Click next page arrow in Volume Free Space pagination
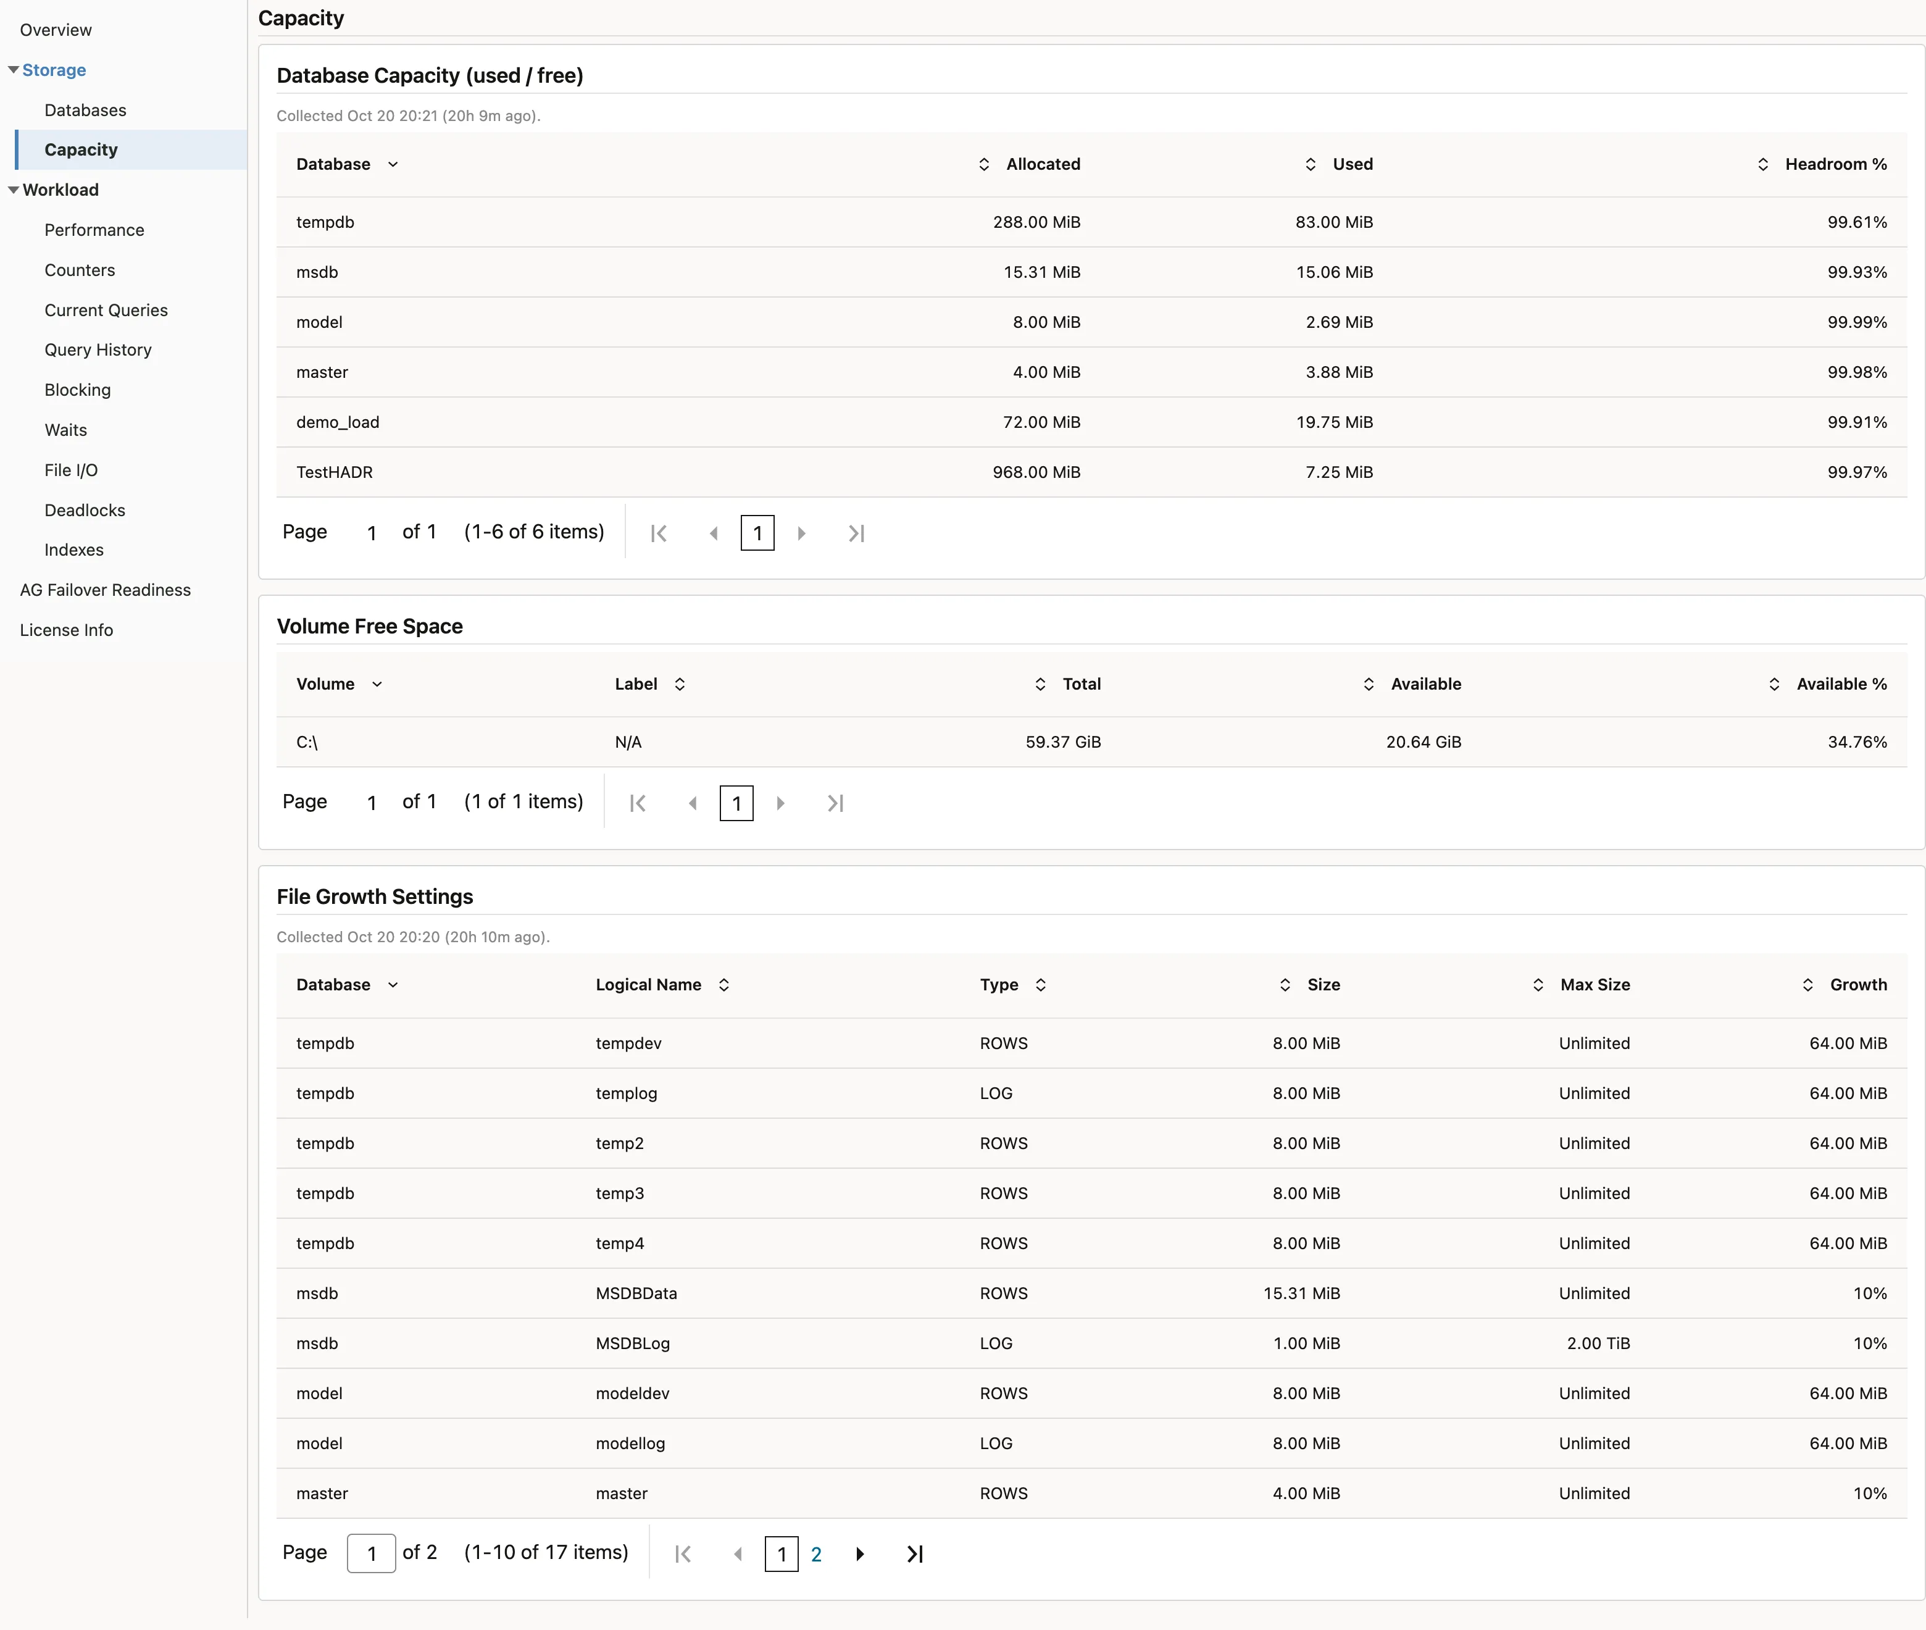The width and height of the screenshot is (1926, 1630). coord(780,804)
